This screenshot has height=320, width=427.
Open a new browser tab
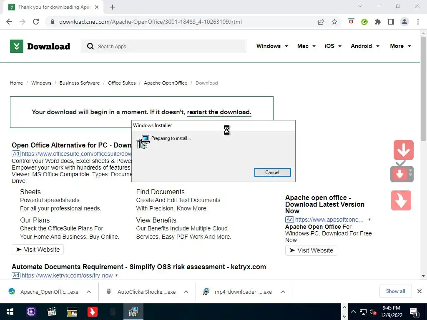click(x=113, y=7)
